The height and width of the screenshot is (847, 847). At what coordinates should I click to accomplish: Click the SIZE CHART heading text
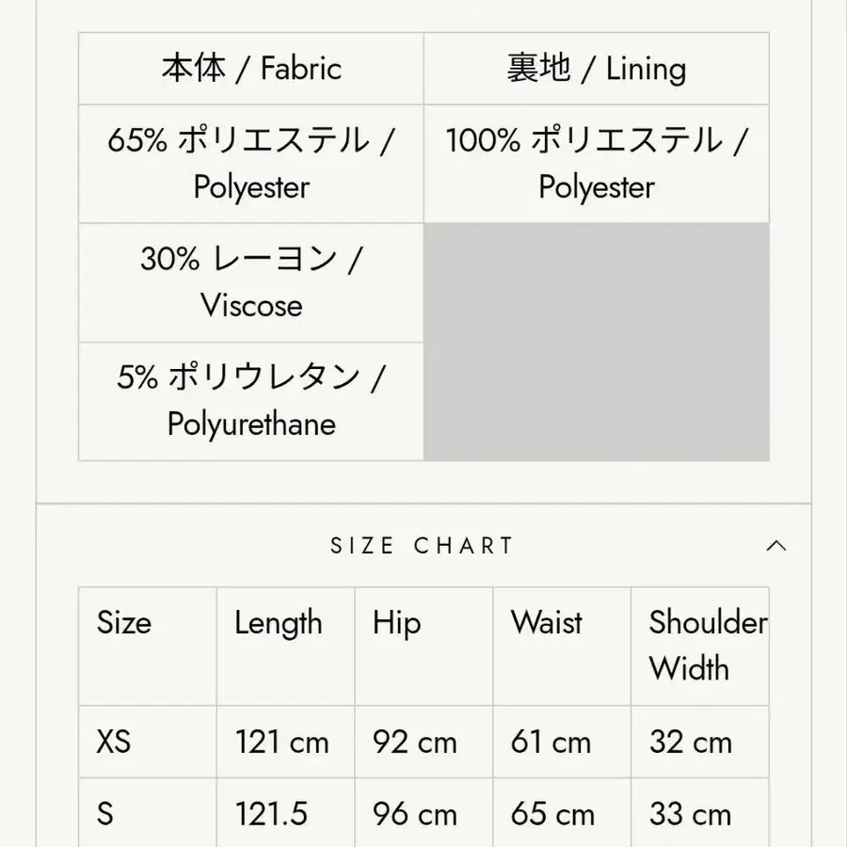pos(422,546)
